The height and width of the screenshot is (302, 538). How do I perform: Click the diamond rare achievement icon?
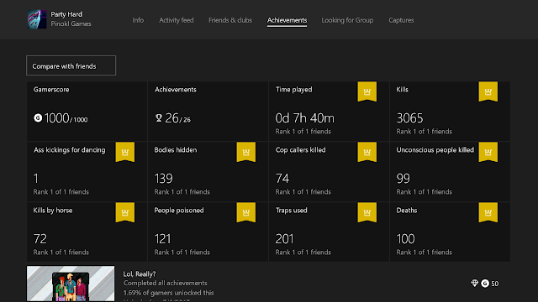474,284
